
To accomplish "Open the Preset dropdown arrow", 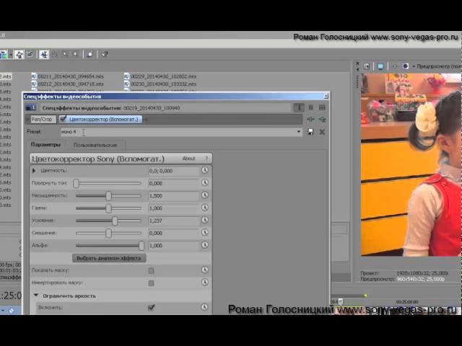I will (299, 132).
